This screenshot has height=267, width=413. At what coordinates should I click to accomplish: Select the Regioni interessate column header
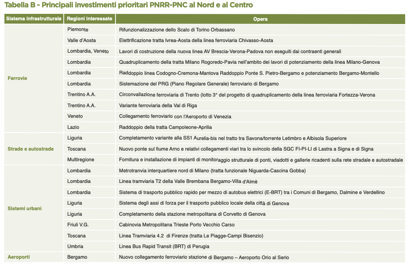pos(90,19)
